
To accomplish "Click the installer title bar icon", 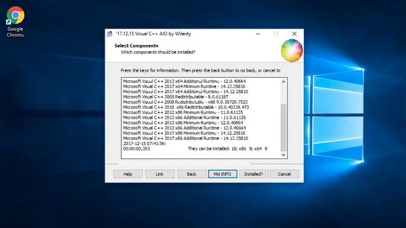I will pyautogui.click(x=110, y=34).
